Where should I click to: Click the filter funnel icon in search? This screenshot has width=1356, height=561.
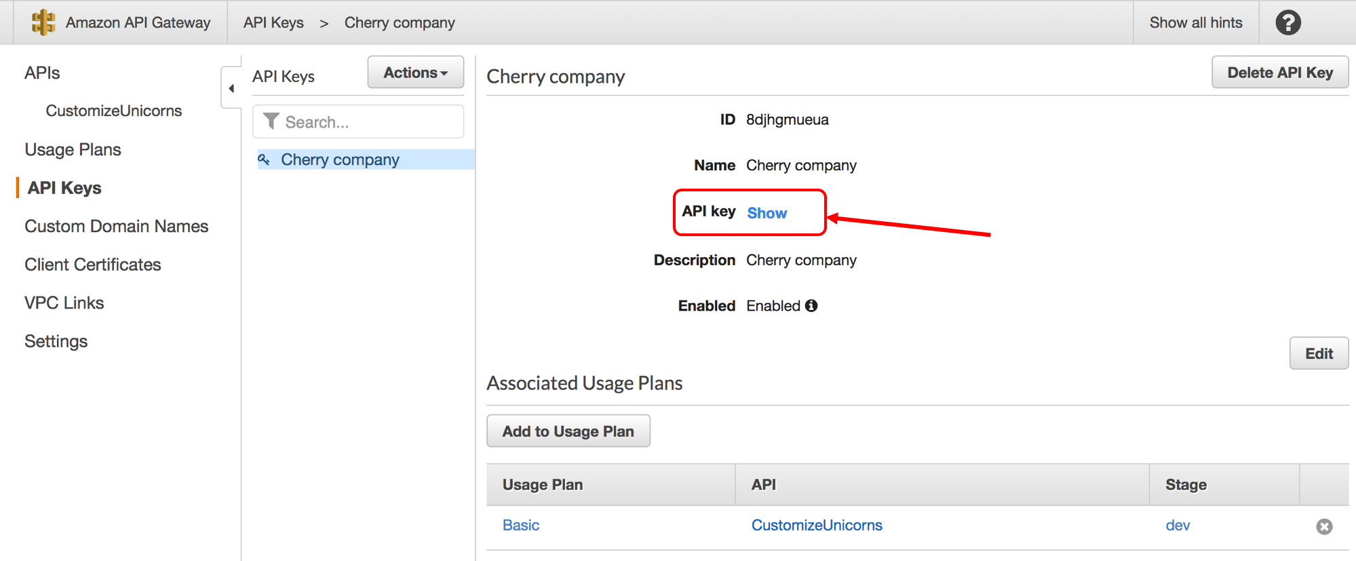tap(271, 121)
